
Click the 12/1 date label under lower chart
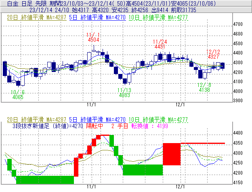180,187
